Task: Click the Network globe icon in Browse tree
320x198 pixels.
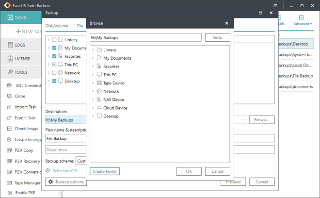Action: click(x=99, y=91)
